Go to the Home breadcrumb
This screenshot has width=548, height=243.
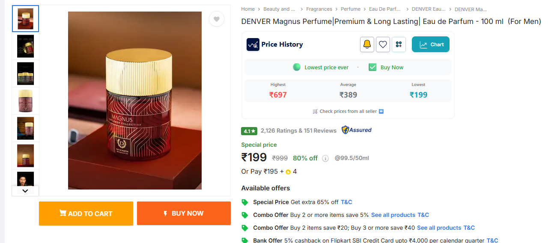[x=248, y=9]
